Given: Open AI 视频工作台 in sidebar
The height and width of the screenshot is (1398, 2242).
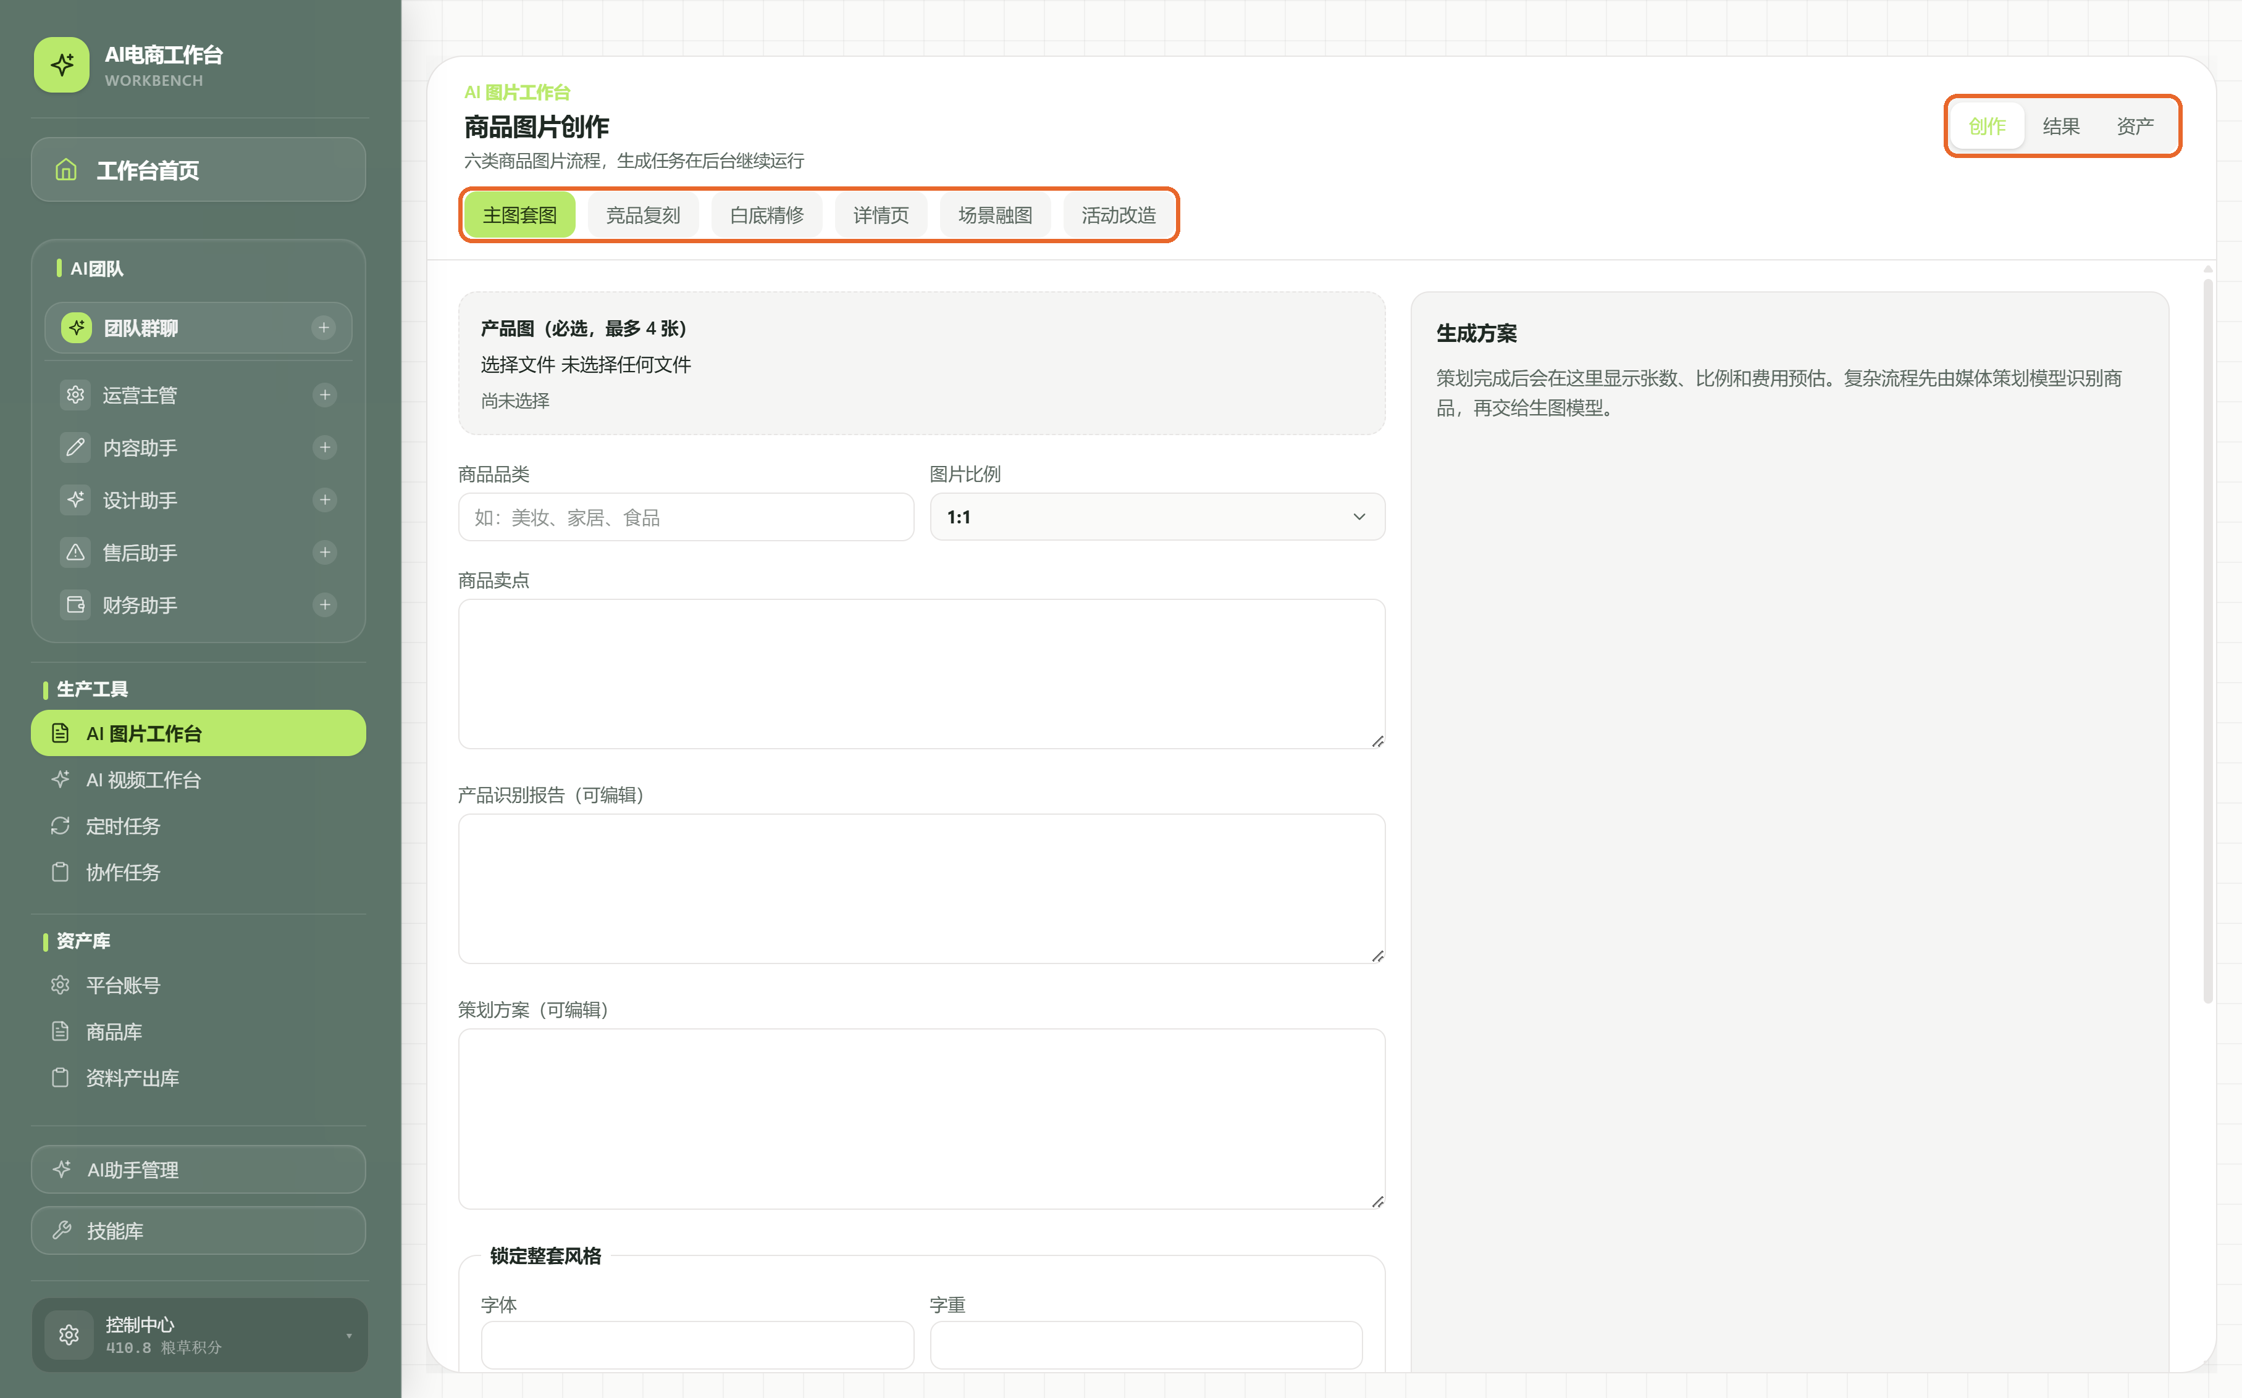Looking at the screenshot, I should 199,780.
